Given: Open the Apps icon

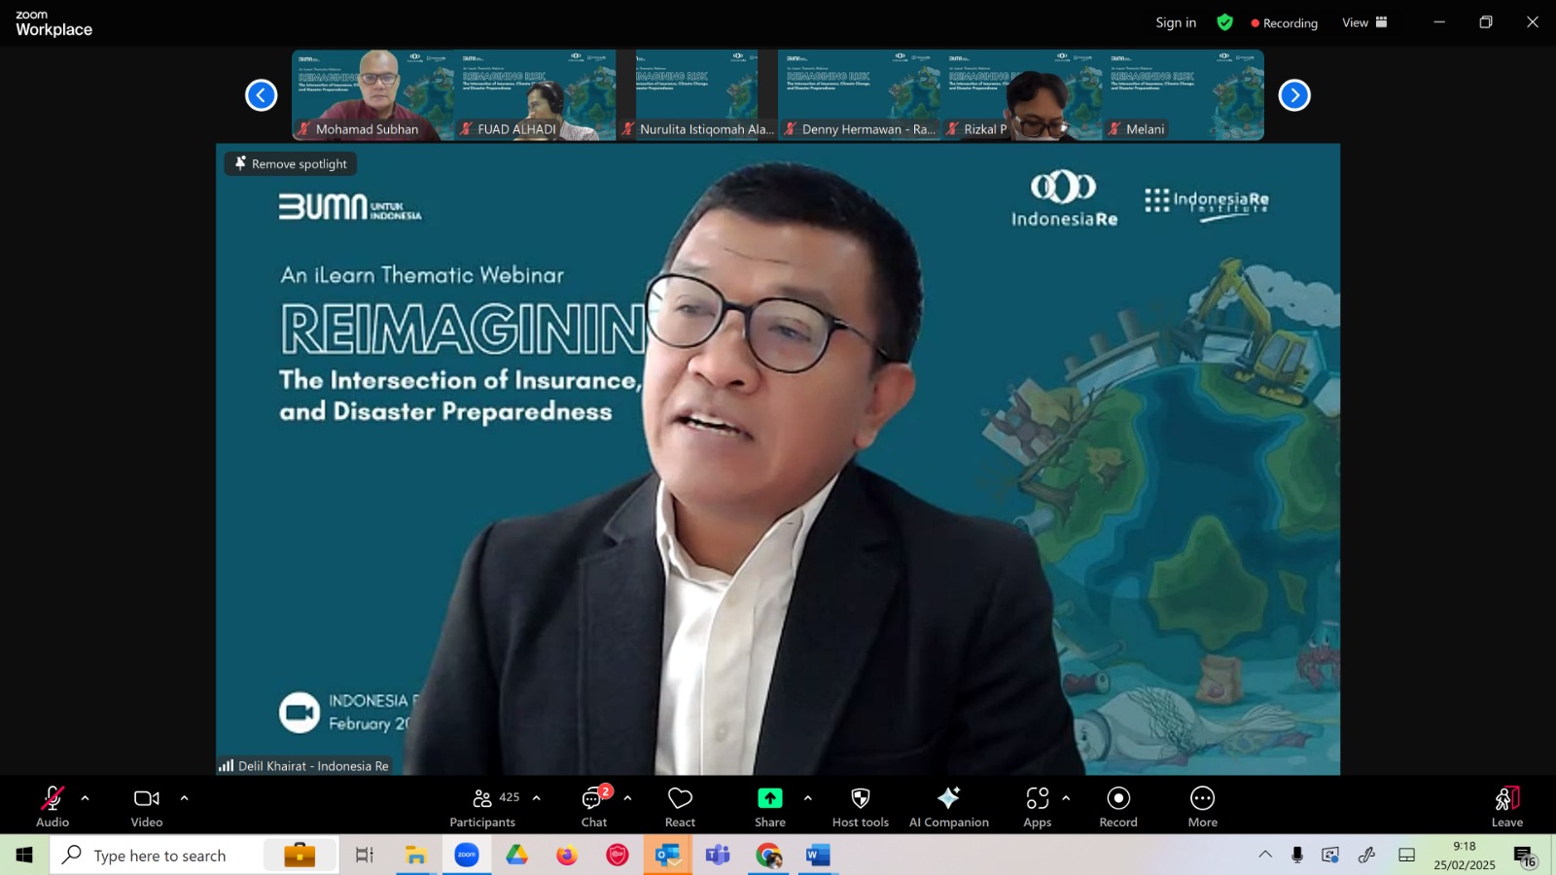Looking at the screenshot, I should (1038, 798).
